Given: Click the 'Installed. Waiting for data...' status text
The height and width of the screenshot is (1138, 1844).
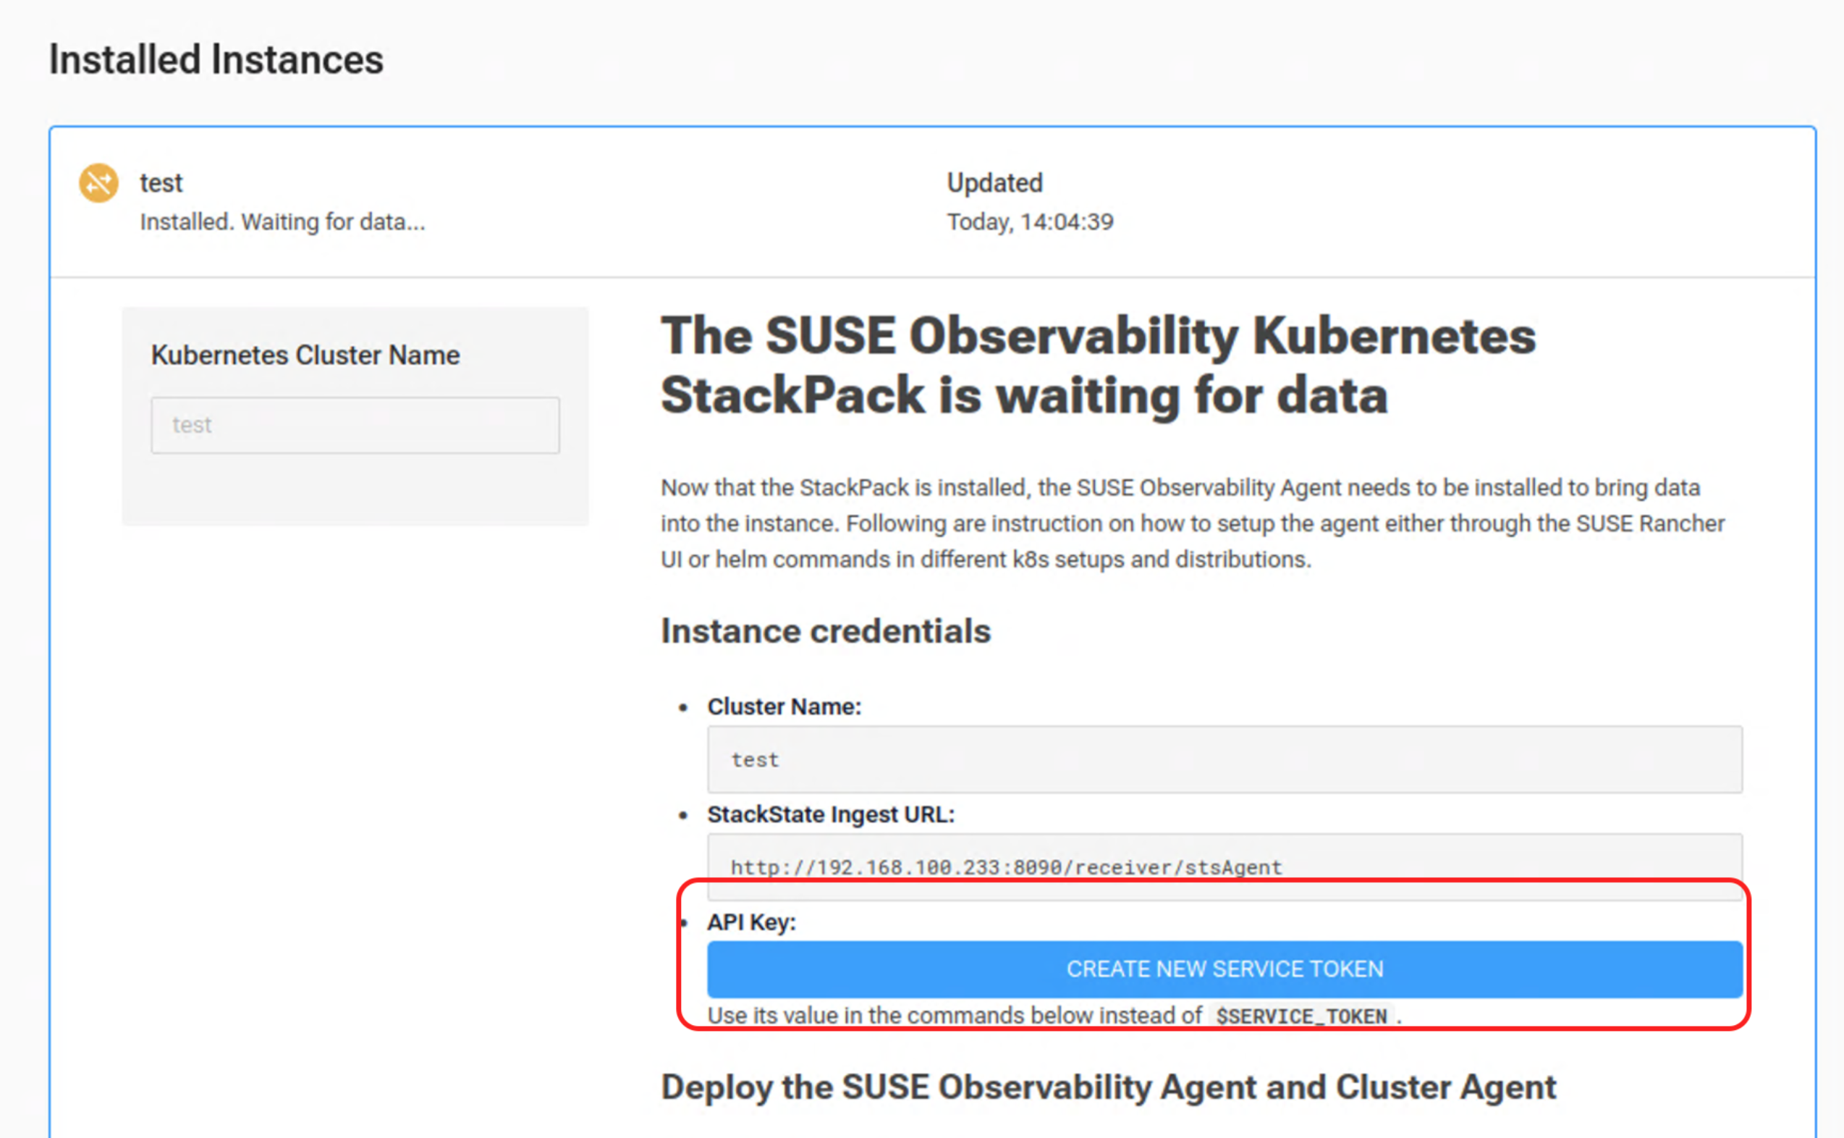Looking at the screenshot, I should [x=282, y=222].
